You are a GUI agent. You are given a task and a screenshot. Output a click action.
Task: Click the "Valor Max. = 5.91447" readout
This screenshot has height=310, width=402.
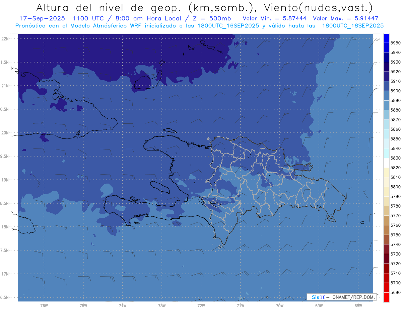(x=345, y=18)
